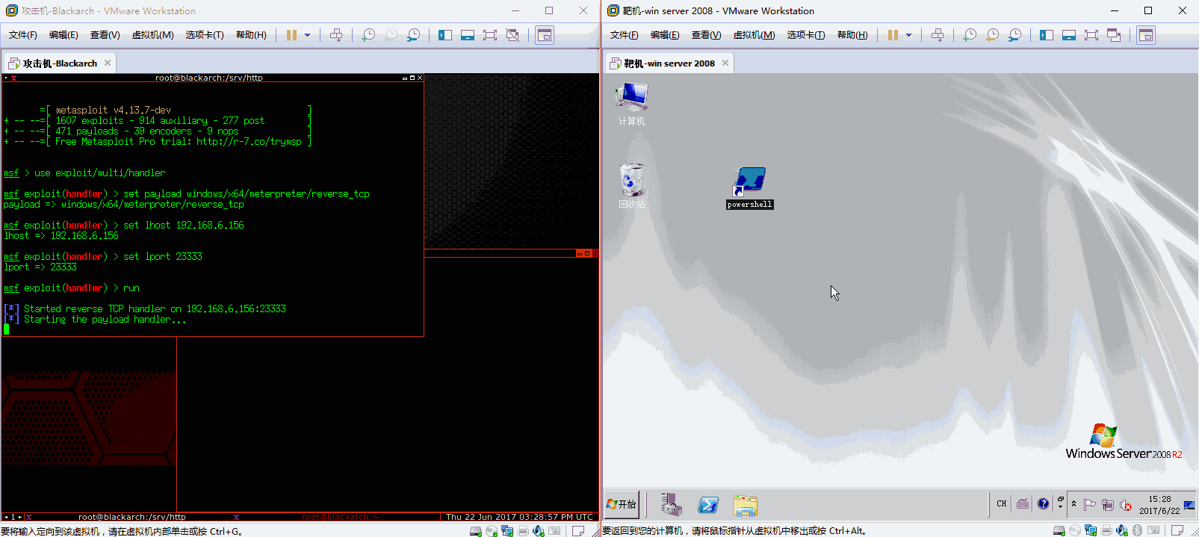This screenshot has width=1199, height=537.
Task: Open 虚拟机(M) menu in Blackarch window
Action: [152, 35]
